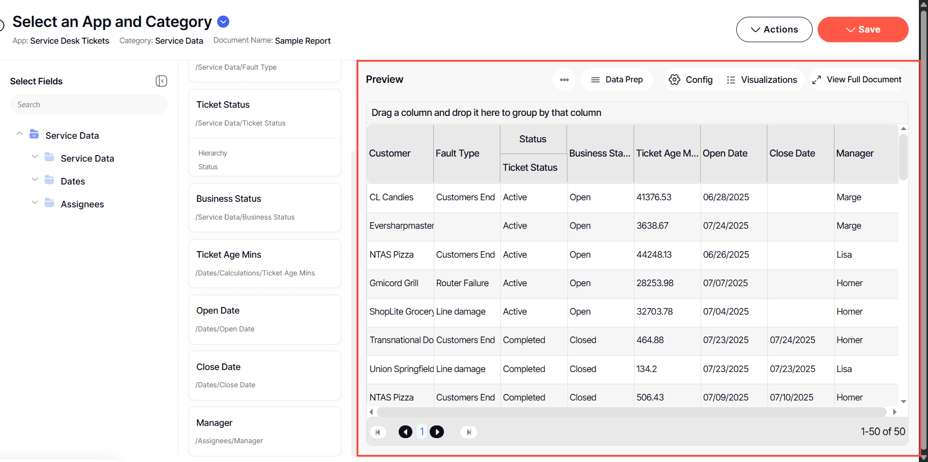This screenshot has height=462, width=928.
Task: Sort by the Customer column header
Action: (390, 153)
